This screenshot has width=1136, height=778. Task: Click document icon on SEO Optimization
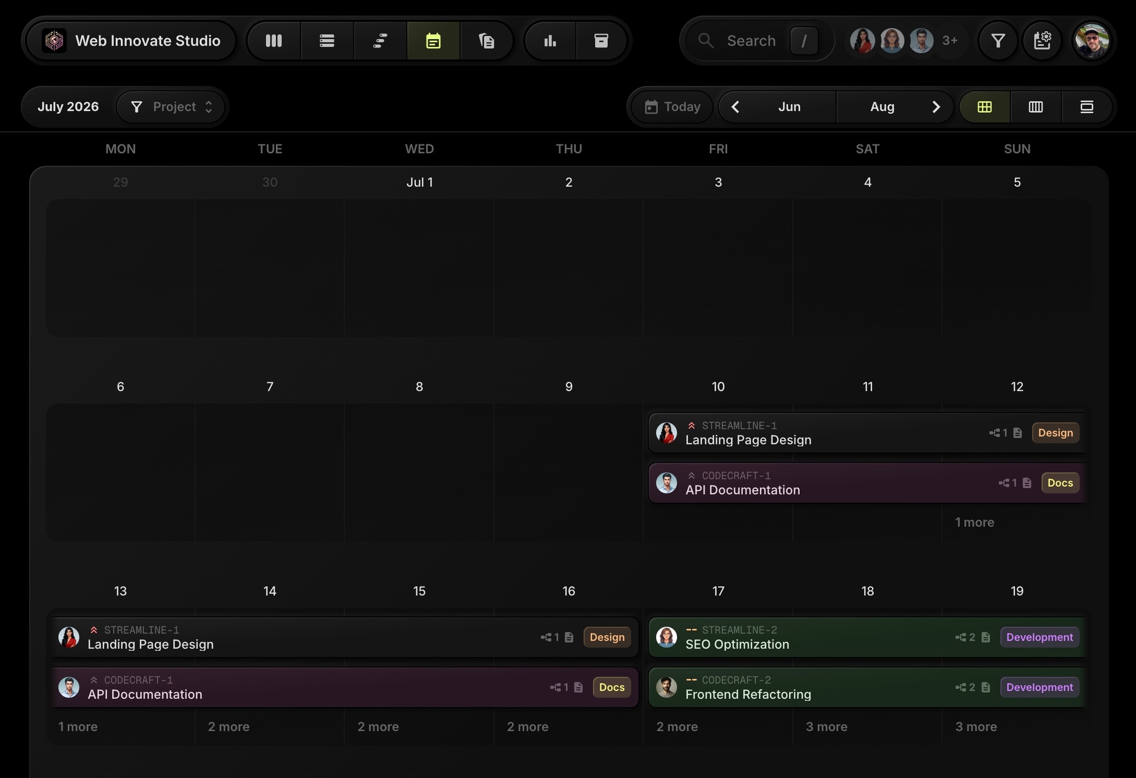(986, 638)
